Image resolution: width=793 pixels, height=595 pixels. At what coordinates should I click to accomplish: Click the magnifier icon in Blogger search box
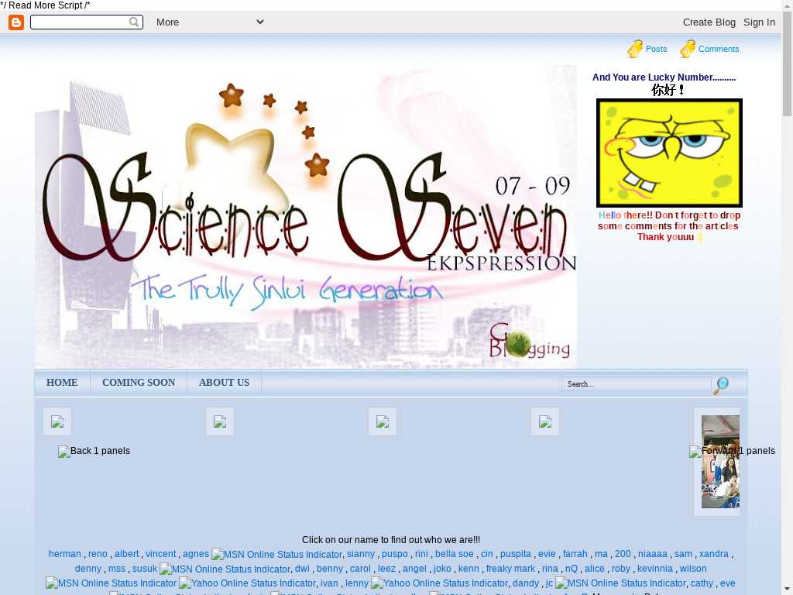[135, 22]
